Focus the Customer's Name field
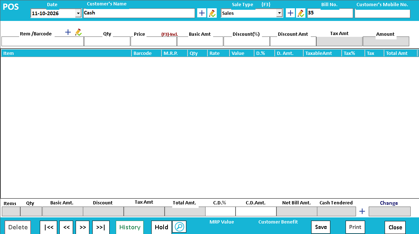Viewport: 419px width, 234px height. [x=139, y=13]
